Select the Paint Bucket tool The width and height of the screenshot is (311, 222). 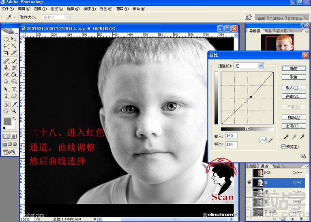(14, 75)
